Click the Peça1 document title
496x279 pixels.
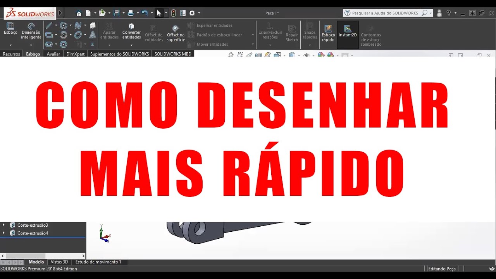[x=272, y=13]
